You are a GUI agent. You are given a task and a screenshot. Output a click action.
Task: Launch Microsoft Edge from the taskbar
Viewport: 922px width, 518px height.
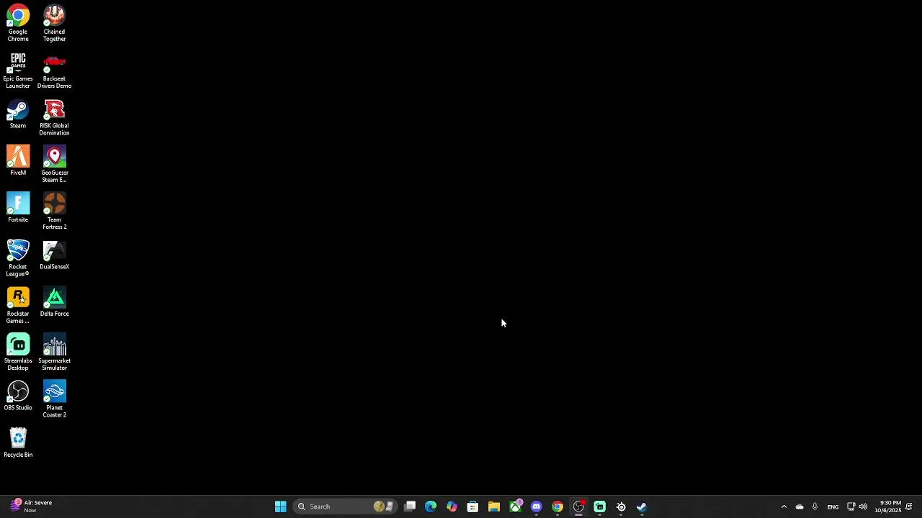(x=431, y=506)
